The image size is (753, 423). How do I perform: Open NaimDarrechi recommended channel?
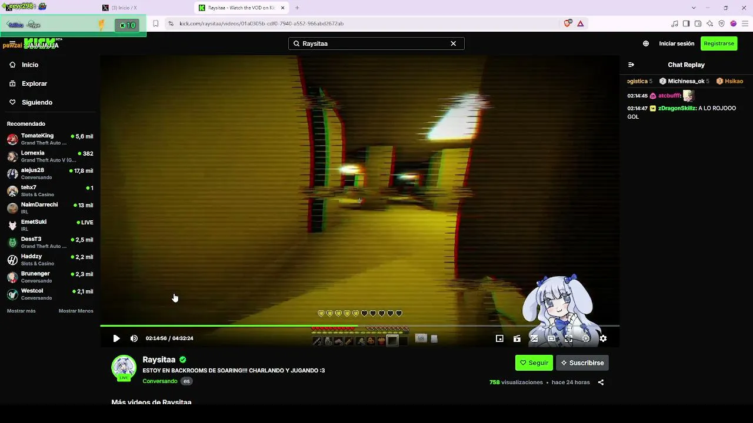pyautogui.click(x=50, y=208)
